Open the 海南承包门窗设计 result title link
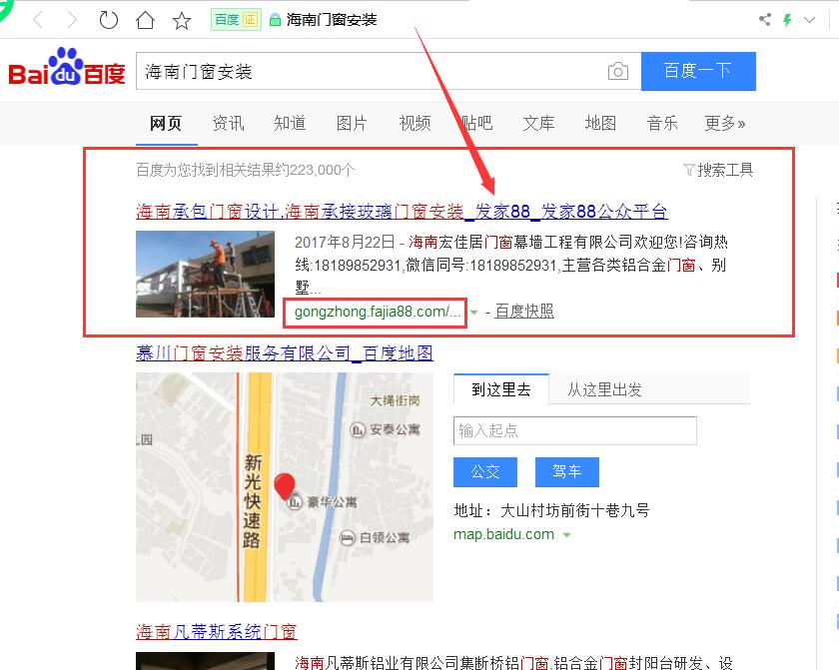839x670 pixels. coord(402,212)
